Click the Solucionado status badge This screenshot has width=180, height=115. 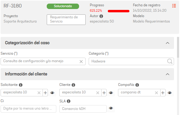point(63,6)
